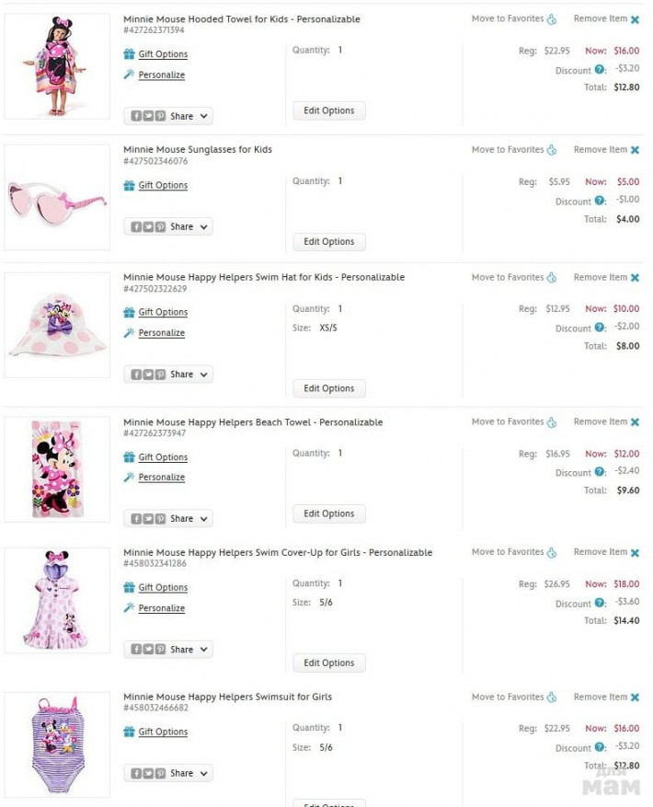Click the favorites icon for Swim Hat
653x807 pixels.
click(552, 278)
